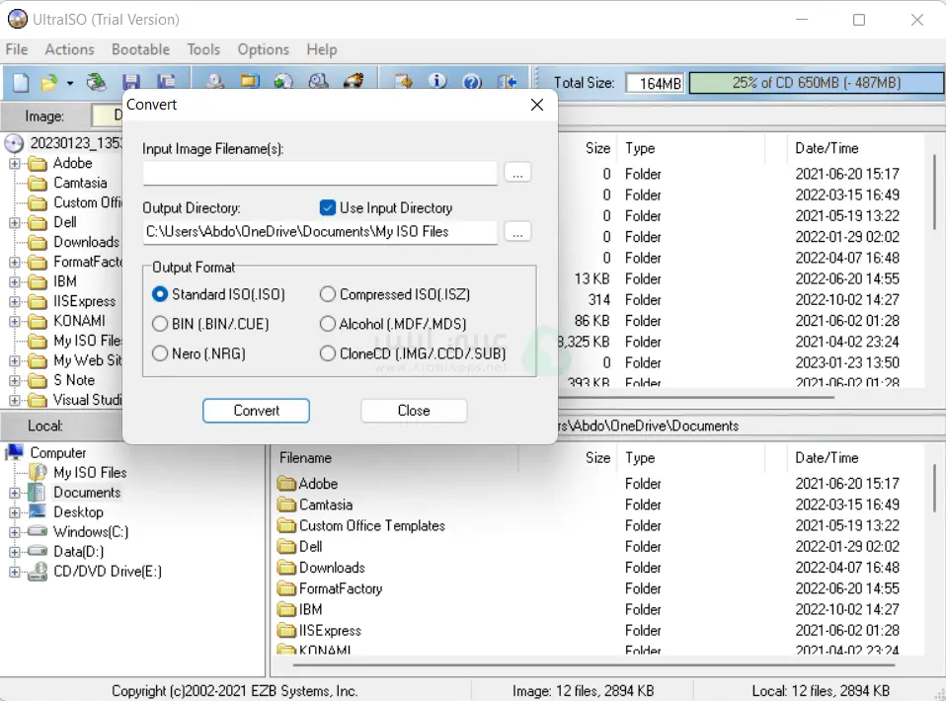Browse for Input Image Filename
Viewport: 946px width, 701px height.
click(x=517, y=173)
